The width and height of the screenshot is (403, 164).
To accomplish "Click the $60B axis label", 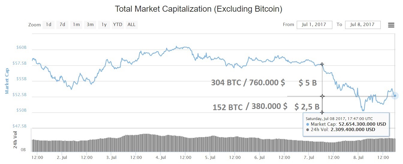I will pos(21,48).
